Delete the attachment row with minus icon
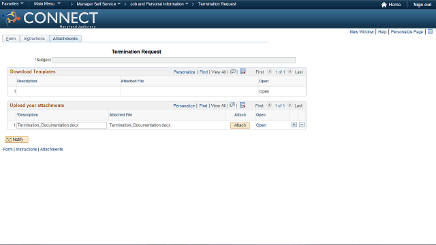Image resolution: width=436 pixels, height=245 pixels. tap(302, 125)
